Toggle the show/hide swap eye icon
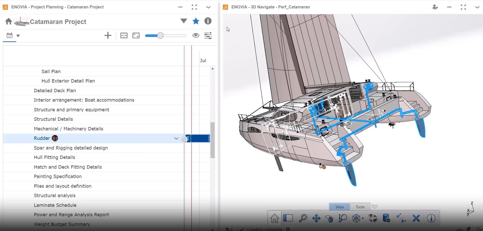This screenshot has height=231, width=483. (x=373, y=218)
